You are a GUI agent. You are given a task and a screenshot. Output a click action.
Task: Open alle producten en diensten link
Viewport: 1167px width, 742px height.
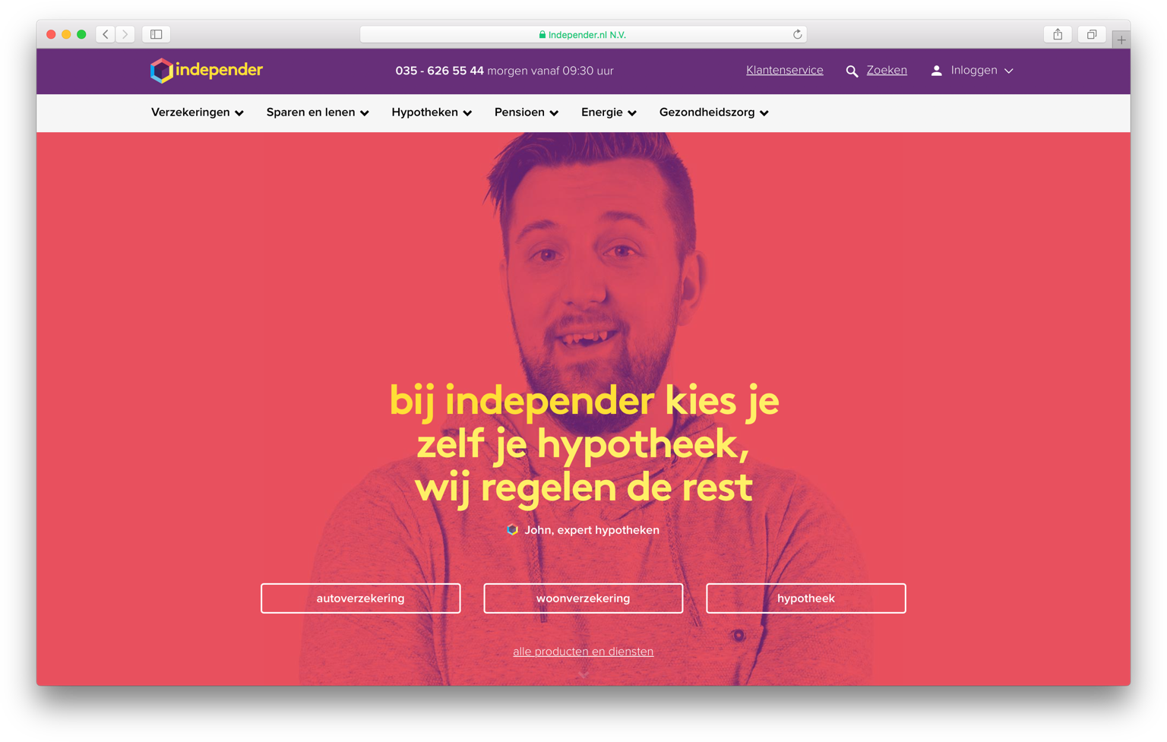pos(583,652)
